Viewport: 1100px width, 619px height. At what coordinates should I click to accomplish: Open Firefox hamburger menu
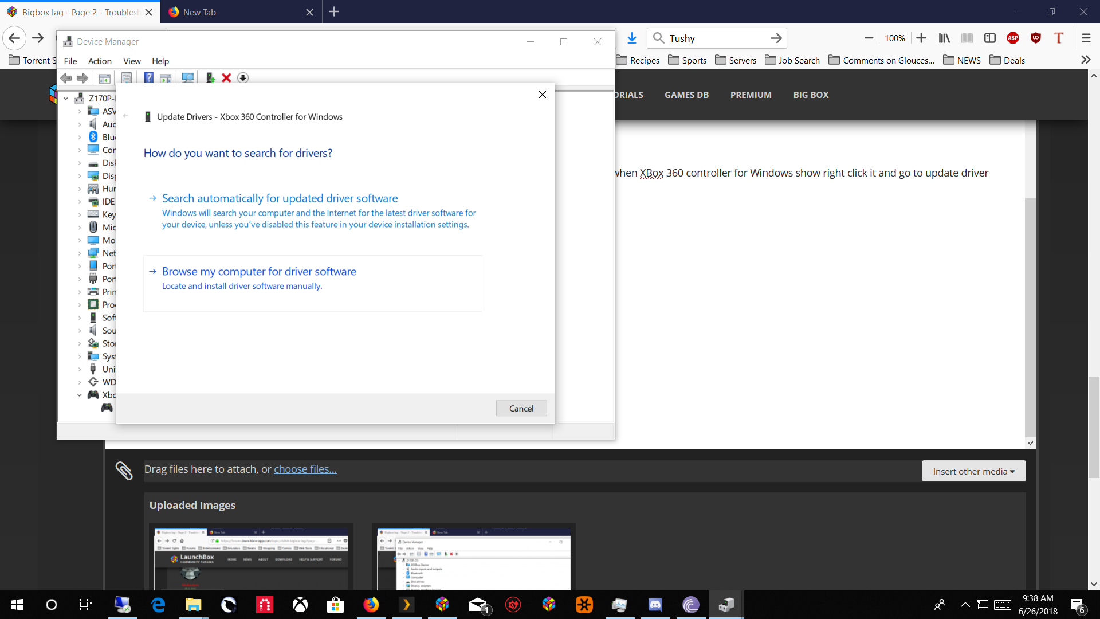pos(1086,38)
